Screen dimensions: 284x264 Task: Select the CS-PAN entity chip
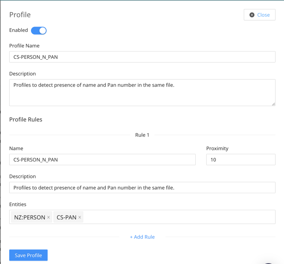click(67, 217)
